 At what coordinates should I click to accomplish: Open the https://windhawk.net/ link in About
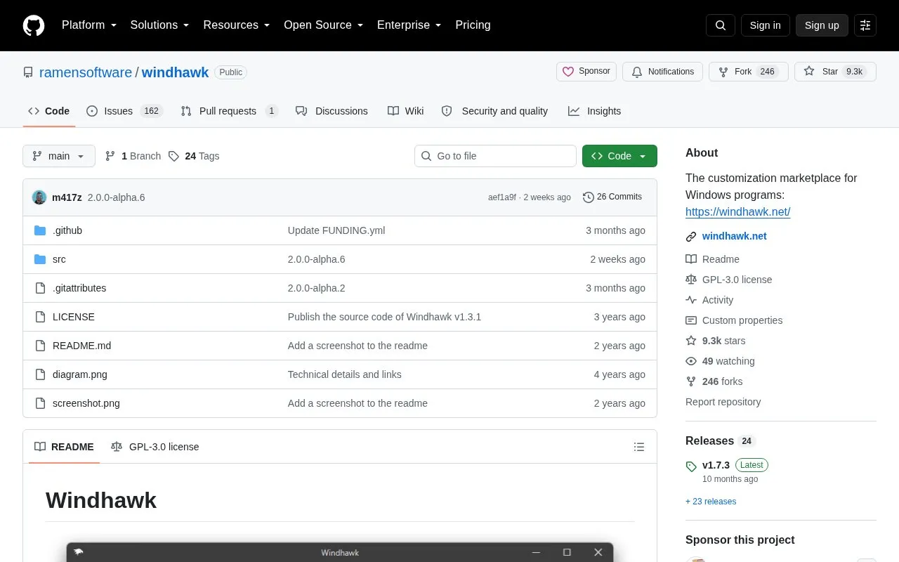(x=738, y=211)
